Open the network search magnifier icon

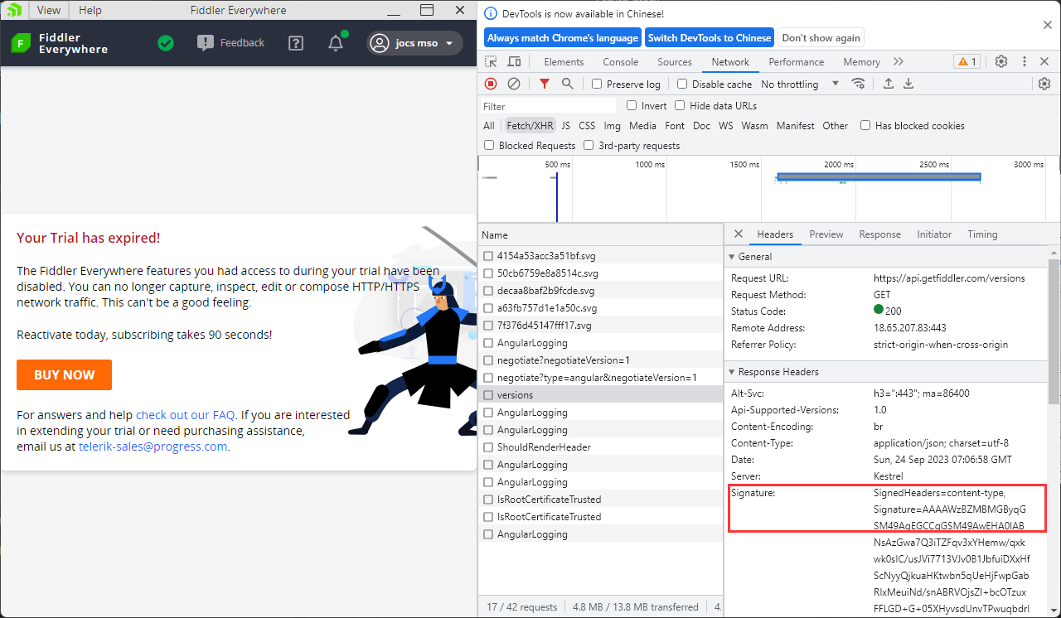click(567, 84)
